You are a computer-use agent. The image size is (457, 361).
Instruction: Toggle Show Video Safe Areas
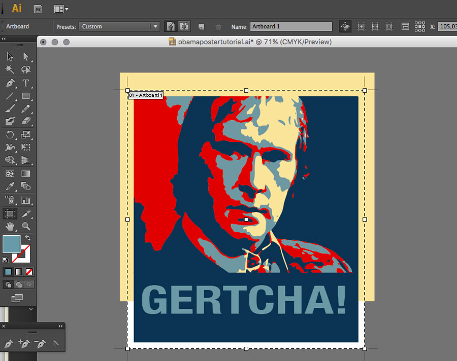click(x=388, y=26)
